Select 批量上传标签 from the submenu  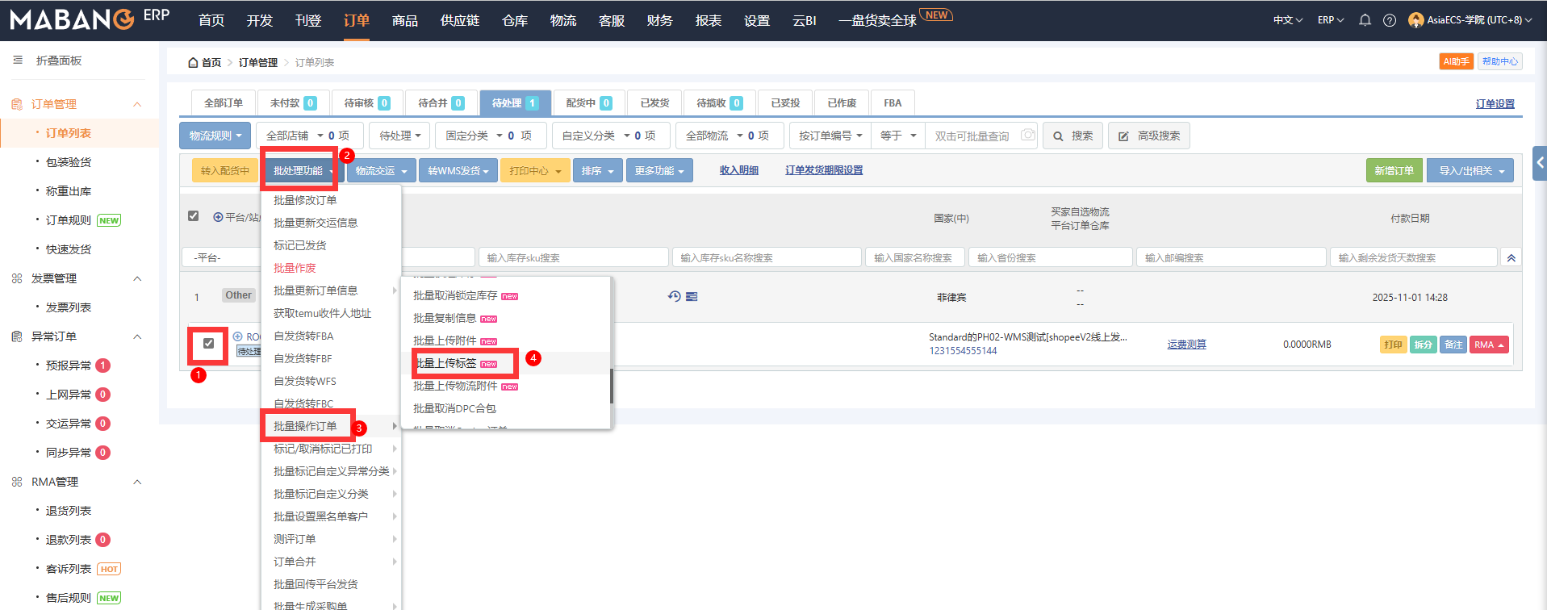(x=446, y=363)
